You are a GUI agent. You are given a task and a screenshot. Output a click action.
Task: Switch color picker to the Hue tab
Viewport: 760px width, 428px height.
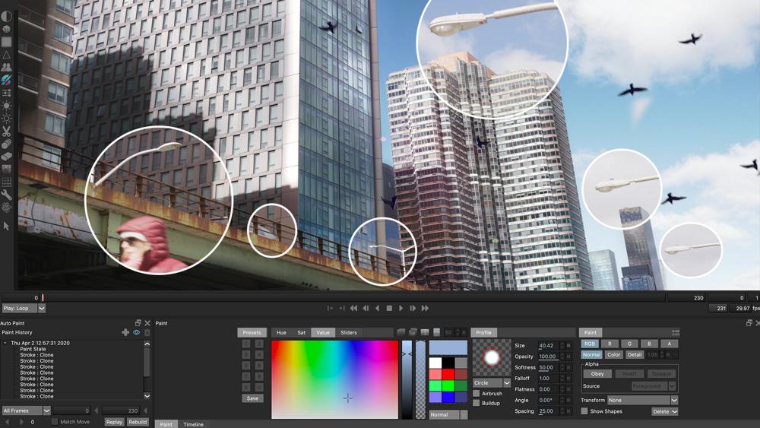(x=281, y=333)
